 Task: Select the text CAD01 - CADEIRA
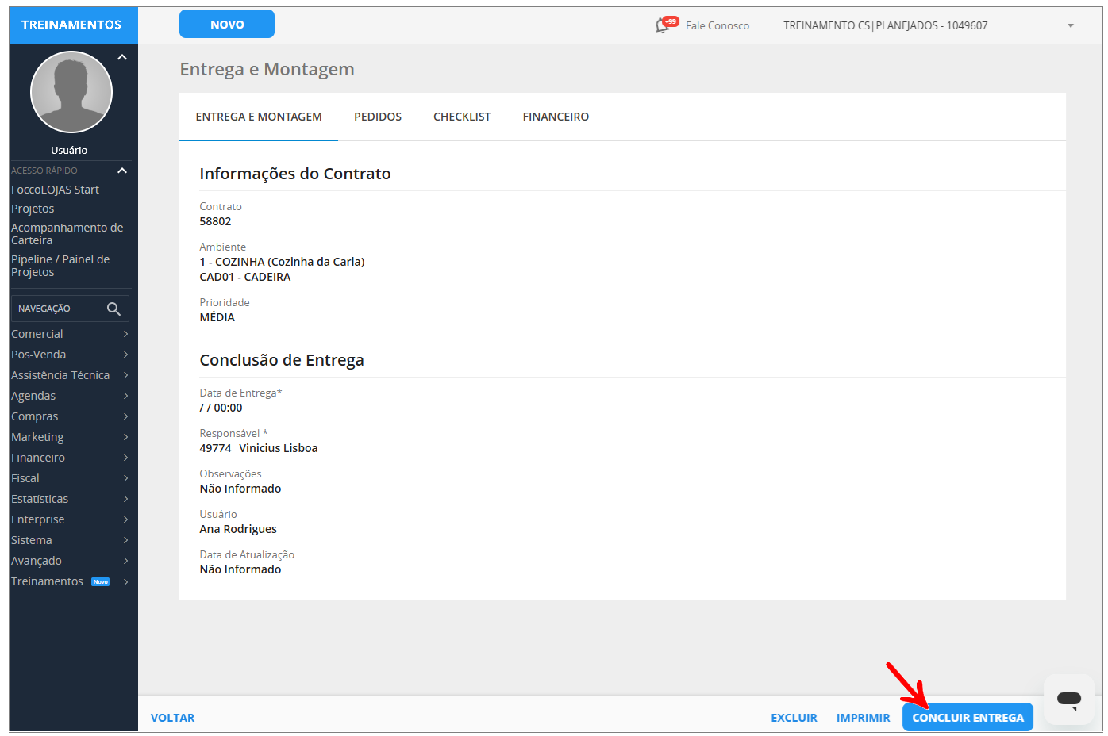click(245, 277)
